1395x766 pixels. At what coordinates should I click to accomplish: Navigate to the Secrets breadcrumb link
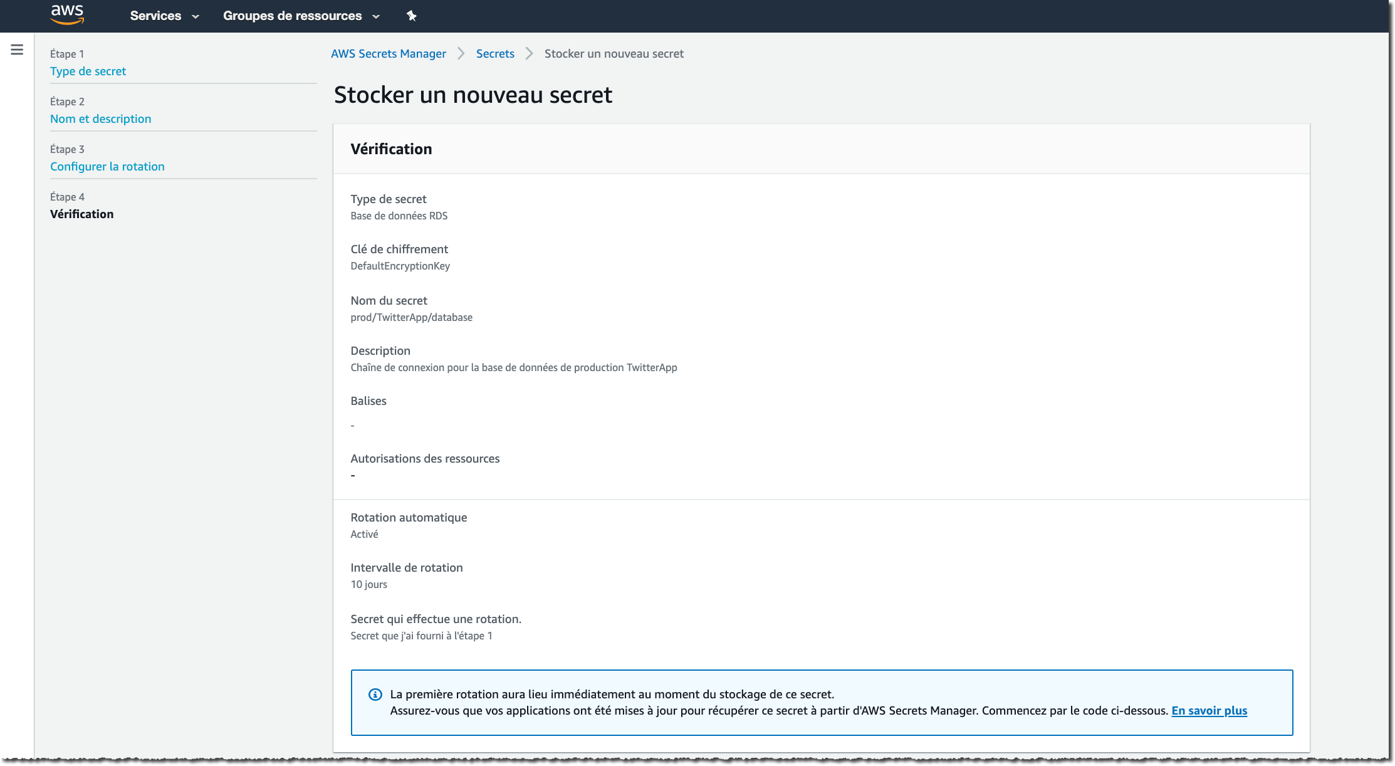tap(495, 54)
